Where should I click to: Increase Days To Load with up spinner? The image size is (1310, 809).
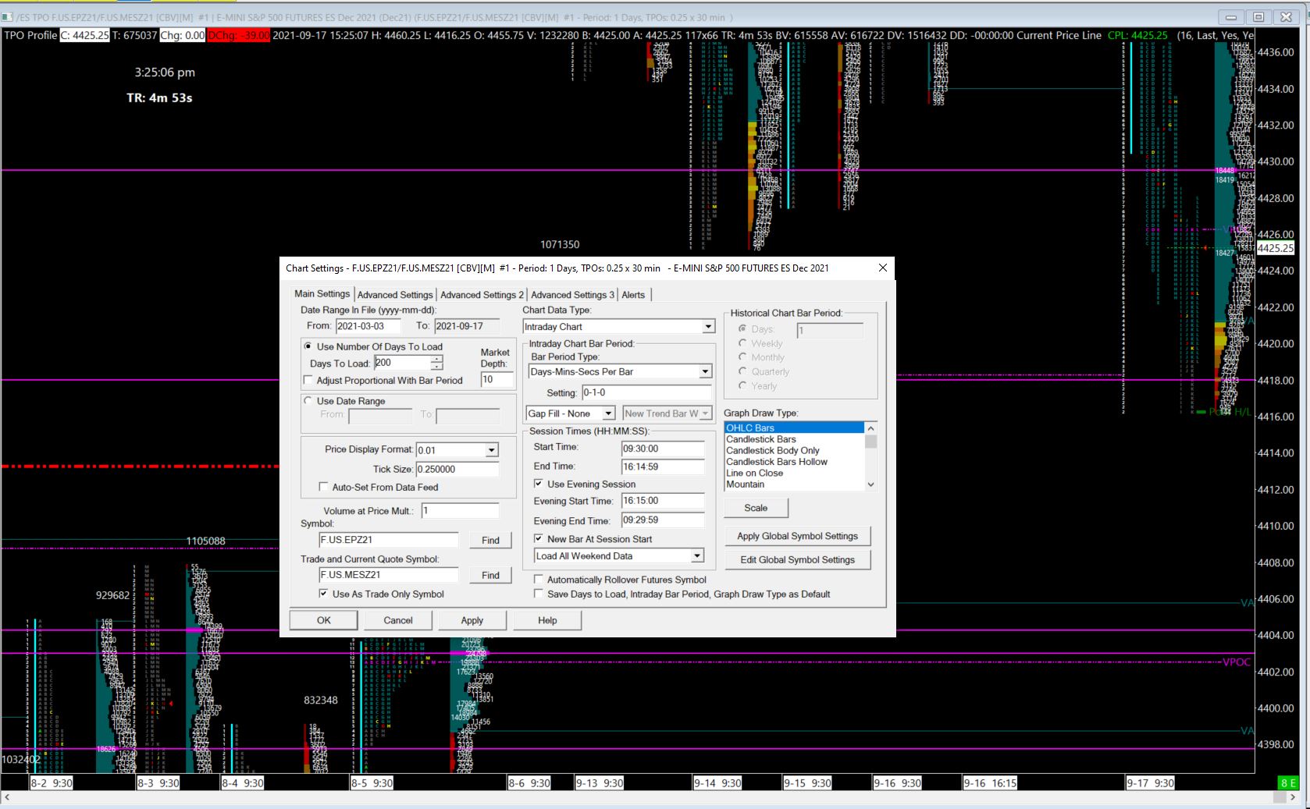(x=437, y=359)
